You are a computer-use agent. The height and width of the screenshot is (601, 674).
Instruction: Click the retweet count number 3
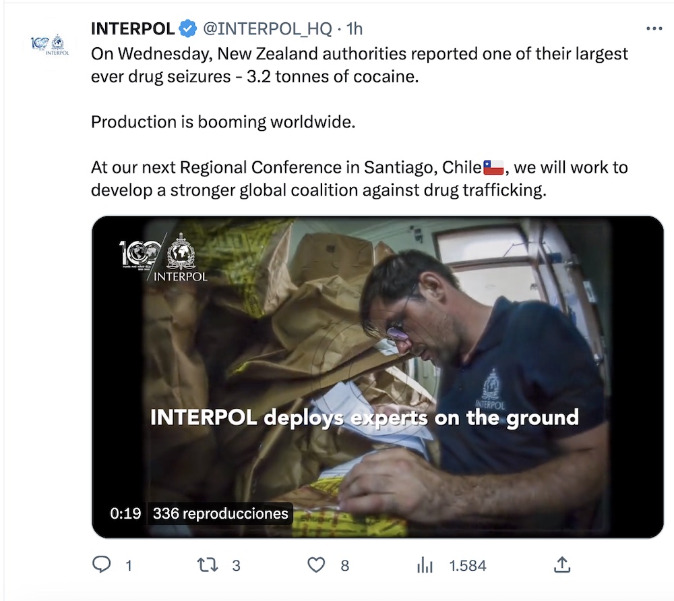tap(236, 565)
